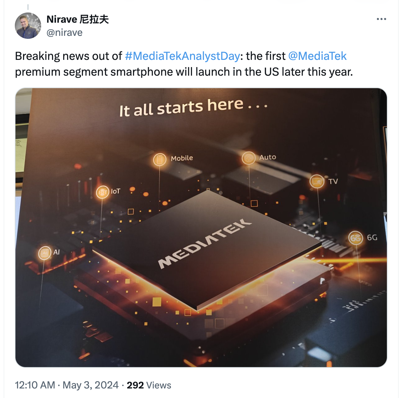Click Nirave's profile avatar picture
Viewport: 403px width, 398px height.
click(28, 26)
